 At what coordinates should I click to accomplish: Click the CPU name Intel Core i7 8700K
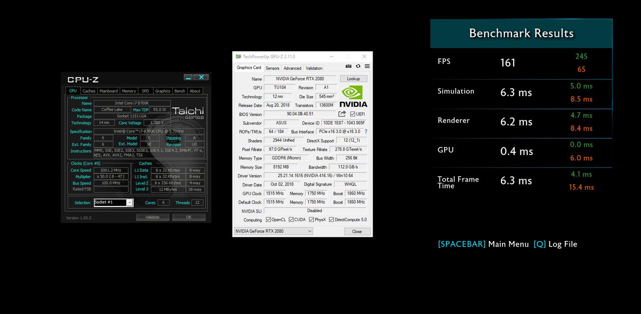coord(132,103)
